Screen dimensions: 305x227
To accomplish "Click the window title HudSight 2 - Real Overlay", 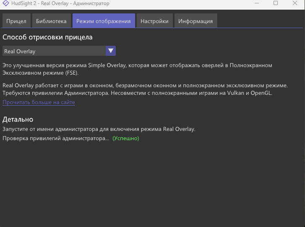I will (60, 3).
